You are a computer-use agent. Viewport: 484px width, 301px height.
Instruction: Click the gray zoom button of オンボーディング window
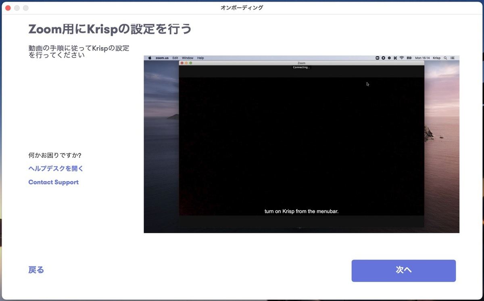pos(25,8)
